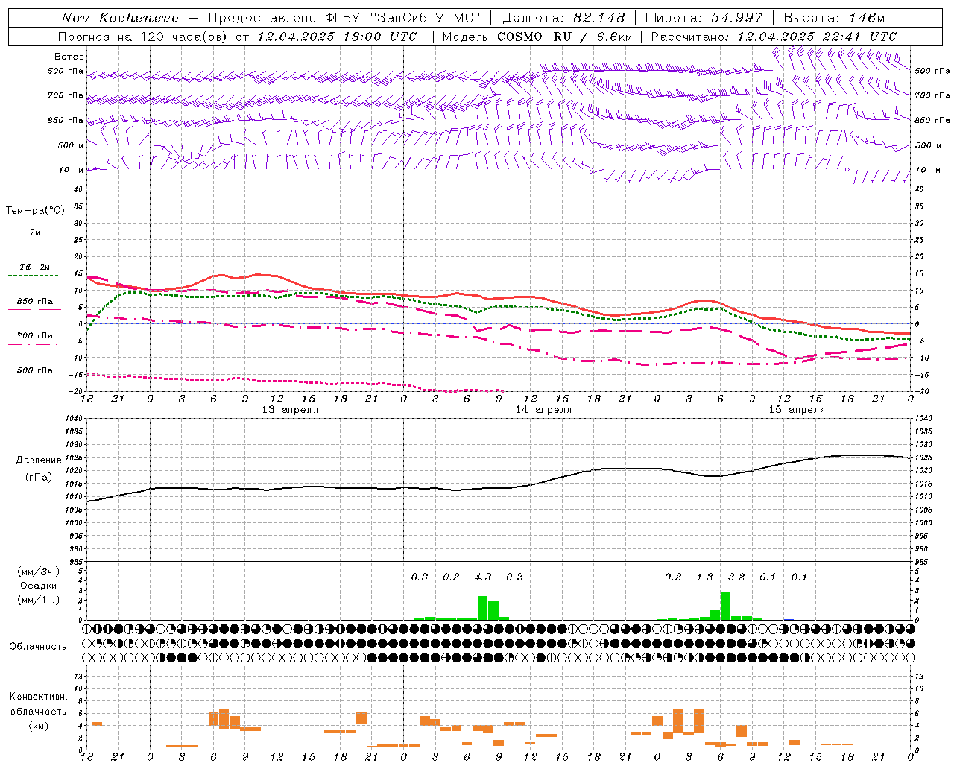Click the Высота: 146м text
Image resolution: width=954 pixels, height=763 pixels.
(x=835, y=18)
